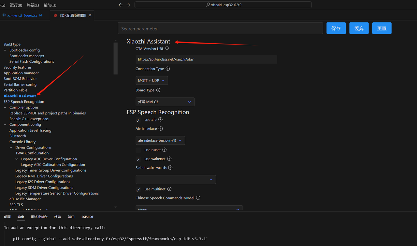Enable the use nsnet checkbox
Image resolution: width=417 pixels, height=246 pixels.
[x=138, y=150]
